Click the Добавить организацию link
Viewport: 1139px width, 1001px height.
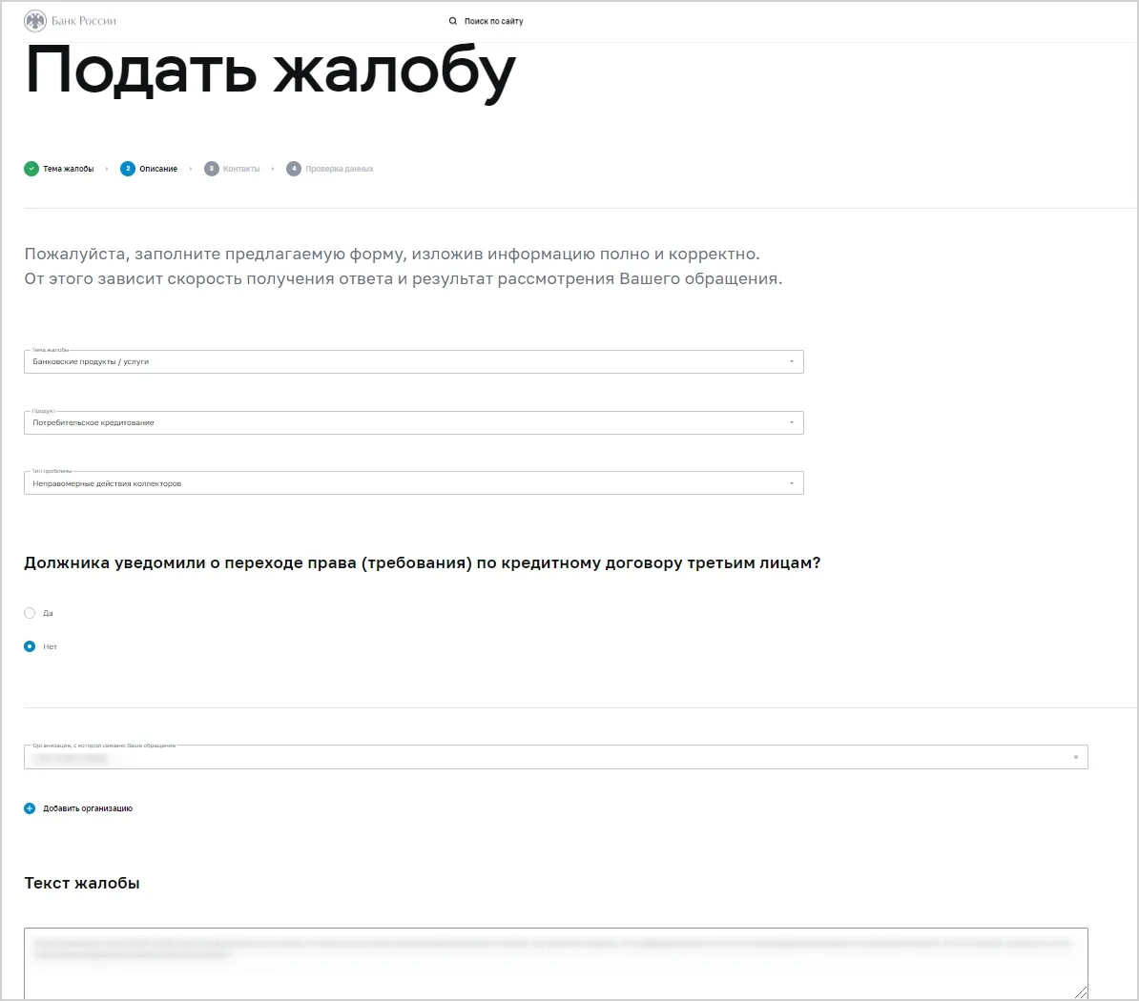(x=88, y=807)
